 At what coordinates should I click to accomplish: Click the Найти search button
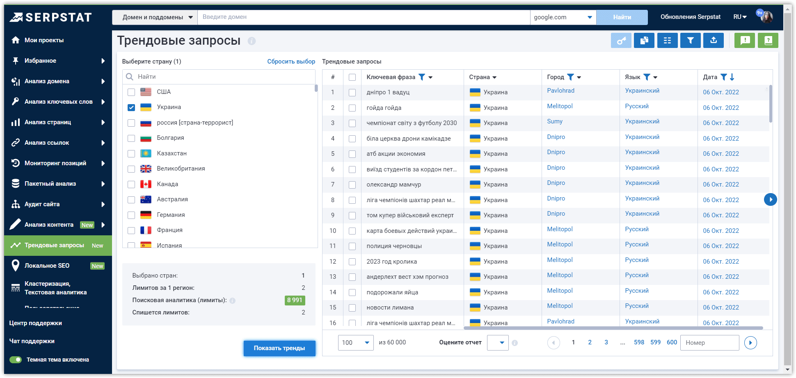(x=622, y=17)
